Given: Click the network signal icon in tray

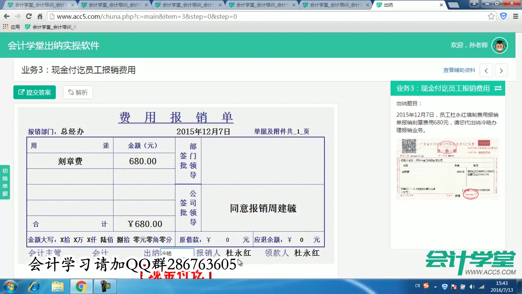Looking at the screenshot, I should [x=481, y=286].
